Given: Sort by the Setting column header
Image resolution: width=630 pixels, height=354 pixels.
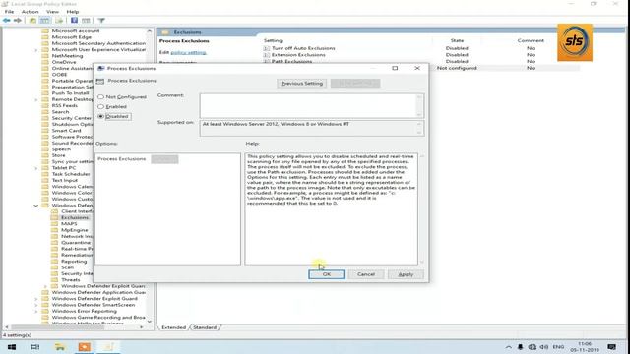Looking at the screenshot, I should click(x=273, y=40).
